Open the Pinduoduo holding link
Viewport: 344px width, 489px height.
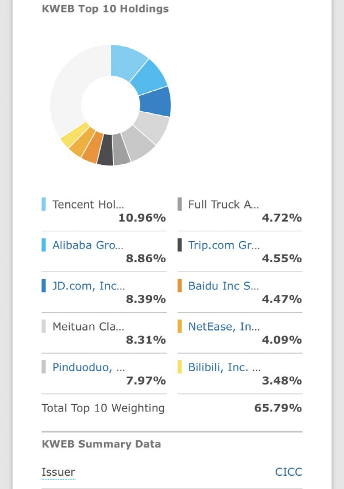tap(88, 367)
